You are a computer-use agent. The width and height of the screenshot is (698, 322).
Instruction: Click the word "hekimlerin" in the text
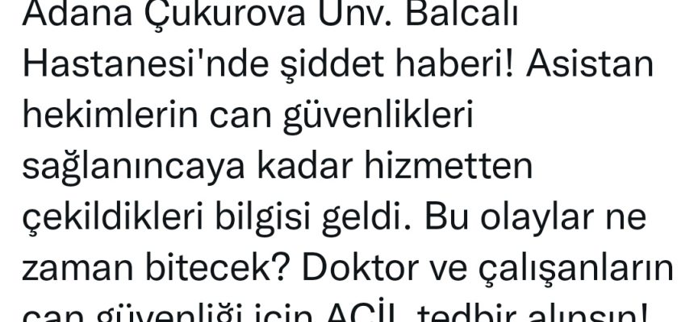(x=110, y=115)
